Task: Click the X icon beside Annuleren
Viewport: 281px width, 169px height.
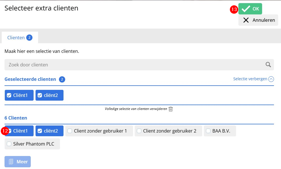Action: tap(246, 20)
